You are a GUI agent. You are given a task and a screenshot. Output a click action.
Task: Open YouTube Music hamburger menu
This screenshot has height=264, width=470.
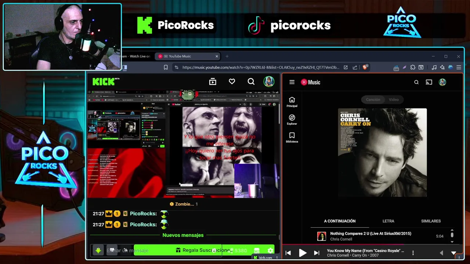[x=292, y=82]
